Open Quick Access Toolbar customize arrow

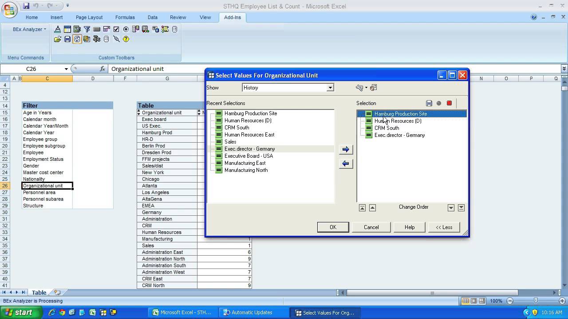[67, 6]
